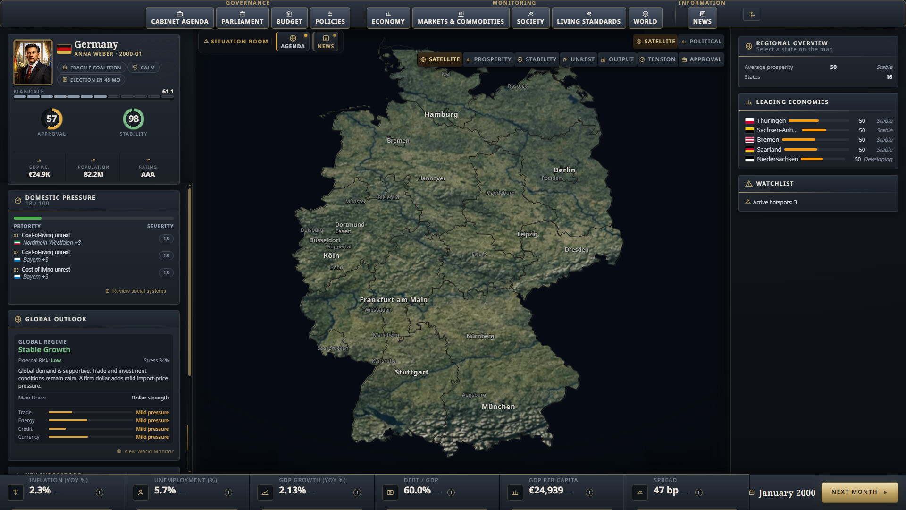Open Spread info icon

[x=699, y=493]
